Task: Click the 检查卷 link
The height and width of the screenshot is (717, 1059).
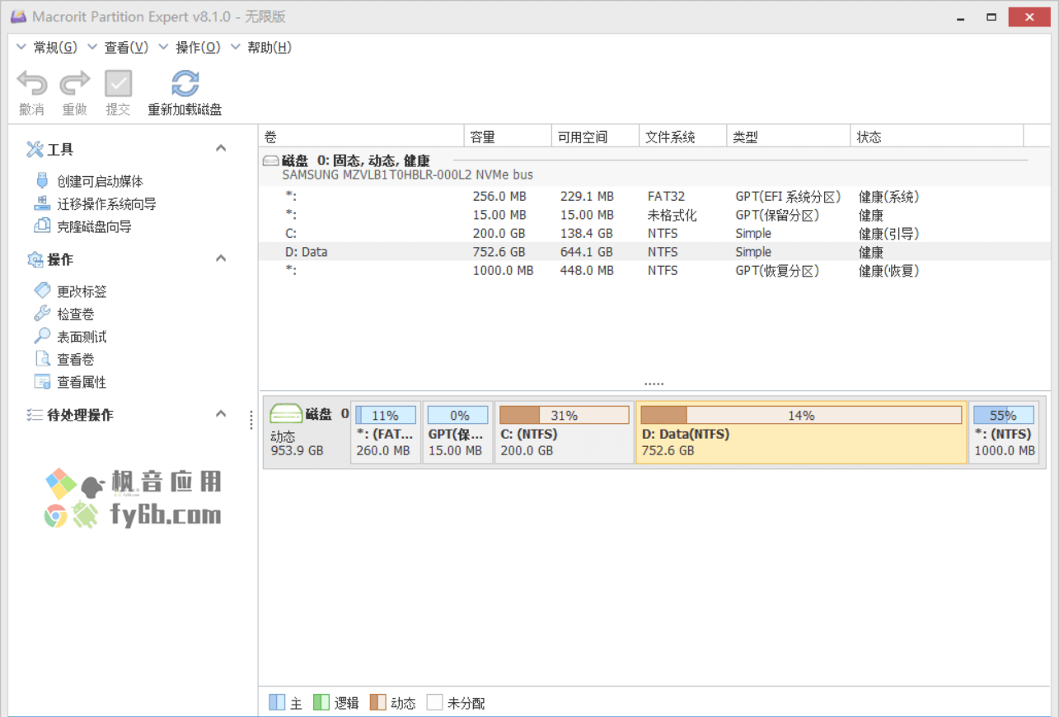Action: 75,314
